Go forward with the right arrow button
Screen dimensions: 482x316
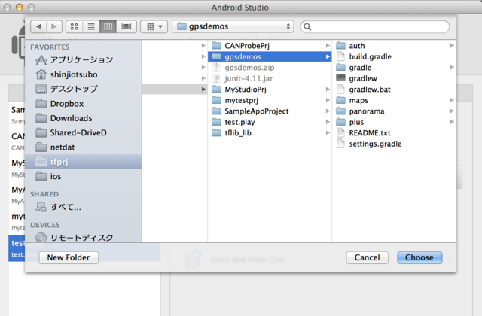(54, 26)
